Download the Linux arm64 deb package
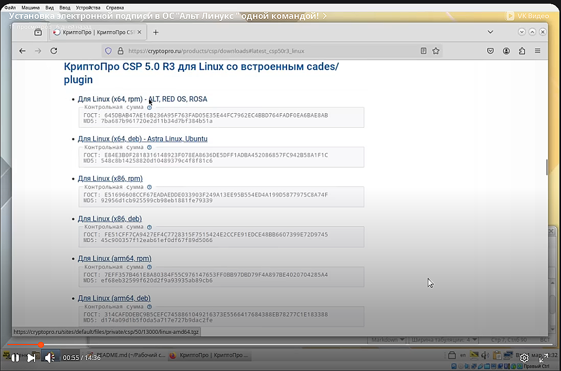This screenshot has width=561, height=371. [x=114, y=298]
